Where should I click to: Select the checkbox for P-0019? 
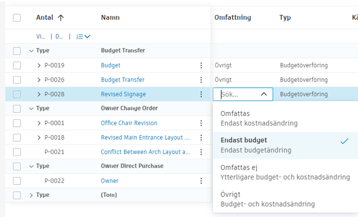[17, 65]
